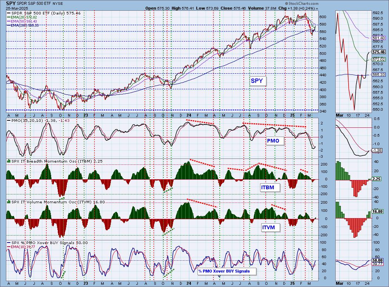Screen dimensions: 389x287
Task: Click the StockCharts.com copyright link
Action: pyautogui.click(x=302, y=3)
